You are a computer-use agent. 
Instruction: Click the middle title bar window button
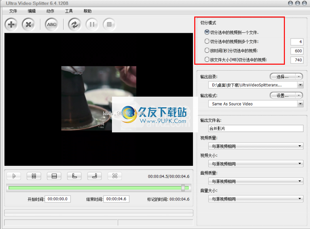pos(297,3)
